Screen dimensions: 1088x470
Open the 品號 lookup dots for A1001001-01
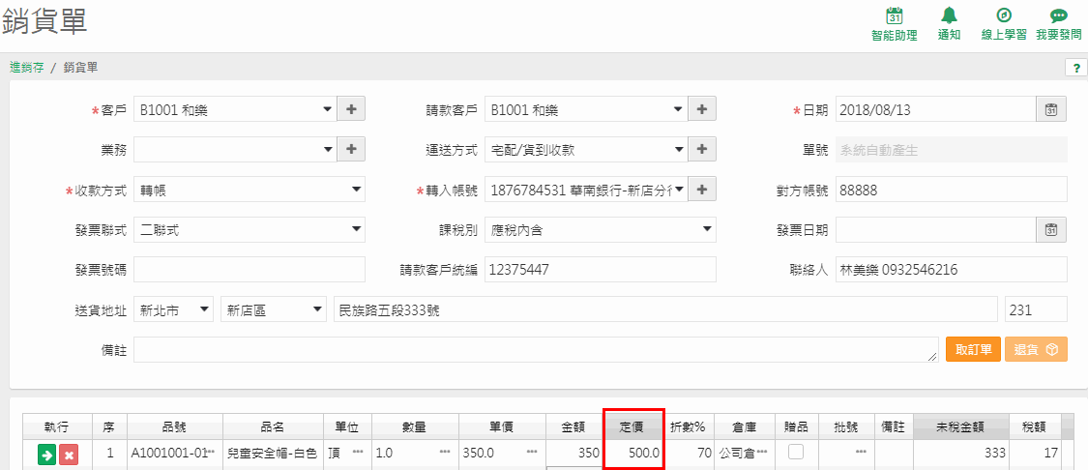pos(211,453)
